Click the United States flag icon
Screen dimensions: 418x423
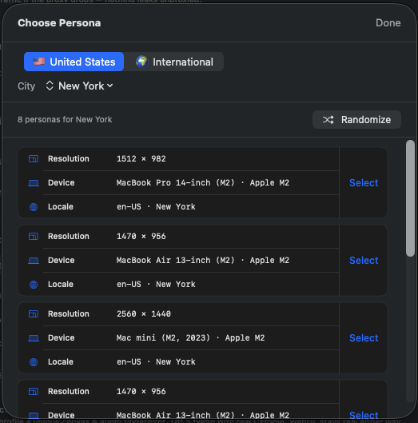point(39,62)
